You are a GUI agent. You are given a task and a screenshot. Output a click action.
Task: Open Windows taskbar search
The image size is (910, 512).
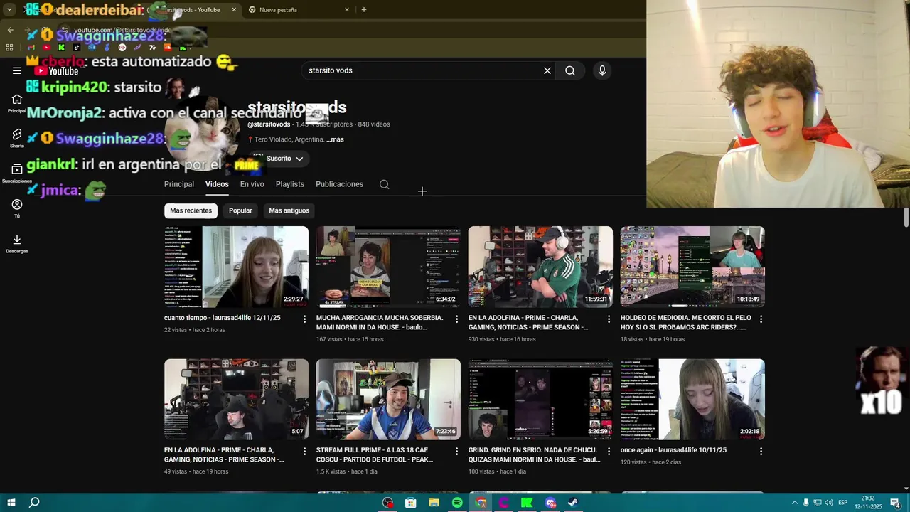(34, 503)
